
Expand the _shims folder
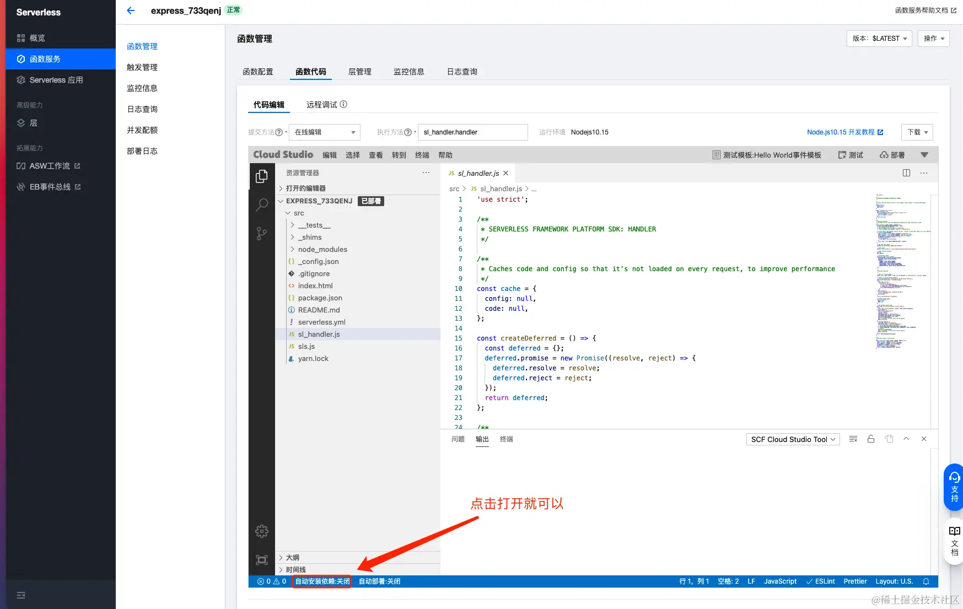(x=358, y=238)
